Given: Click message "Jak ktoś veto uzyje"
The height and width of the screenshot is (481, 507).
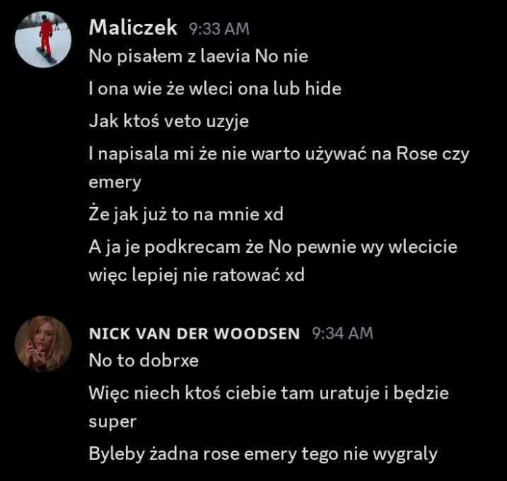Looking at the screenshot, I should [x=169, y=121].
